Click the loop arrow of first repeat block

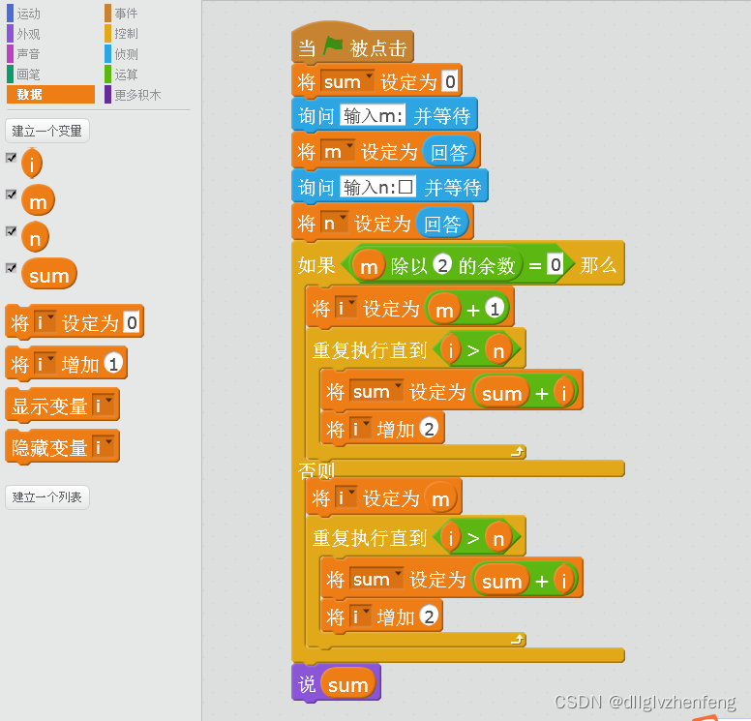click(517, 451)
